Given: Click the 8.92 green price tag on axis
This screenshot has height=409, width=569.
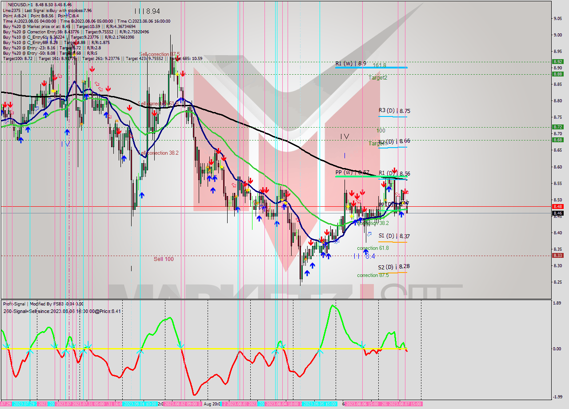Looking at the screenshot, I should pos(557,62).
